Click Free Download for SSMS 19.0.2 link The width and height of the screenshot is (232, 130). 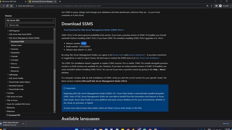pyautogui.click(x=94, y=30)
